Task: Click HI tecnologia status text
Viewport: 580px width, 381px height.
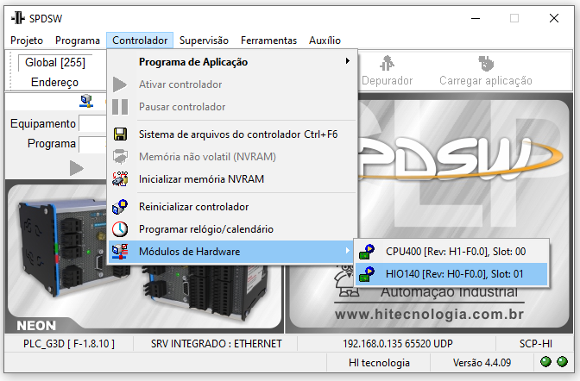Action: (379, 363)
